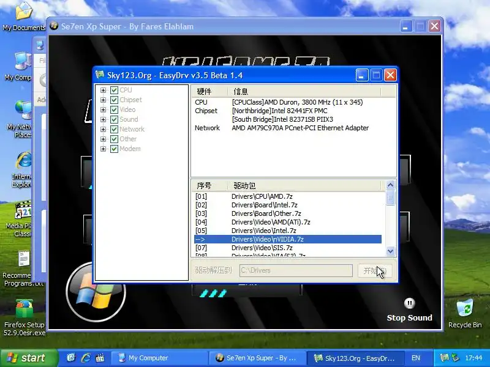This screenshot has width=490, height=367.
Task: Switch to Sky123.Org EasyDrv taskbar button
Action: point(355,358)
